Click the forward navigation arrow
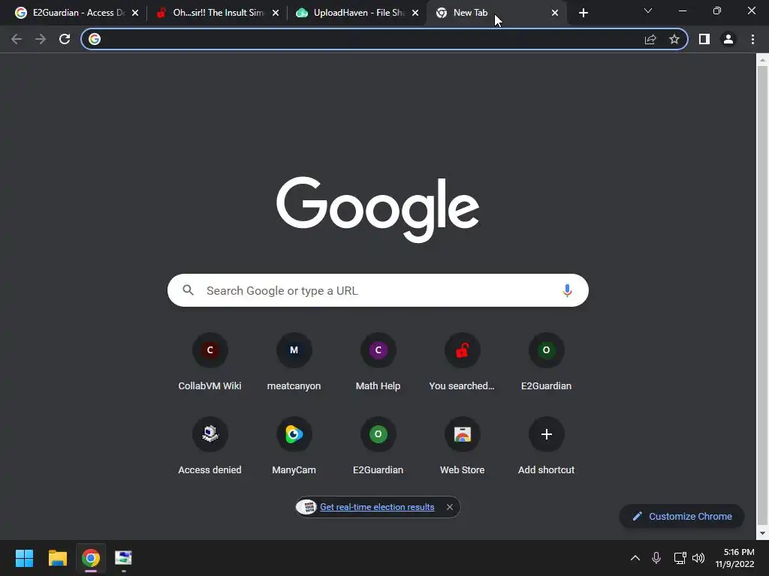The image size is (769, 576). point(41,39)
